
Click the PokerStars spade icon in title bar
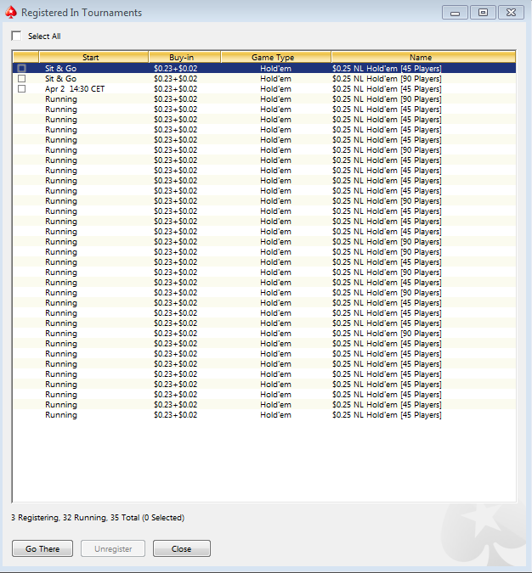tap(11, 13)
